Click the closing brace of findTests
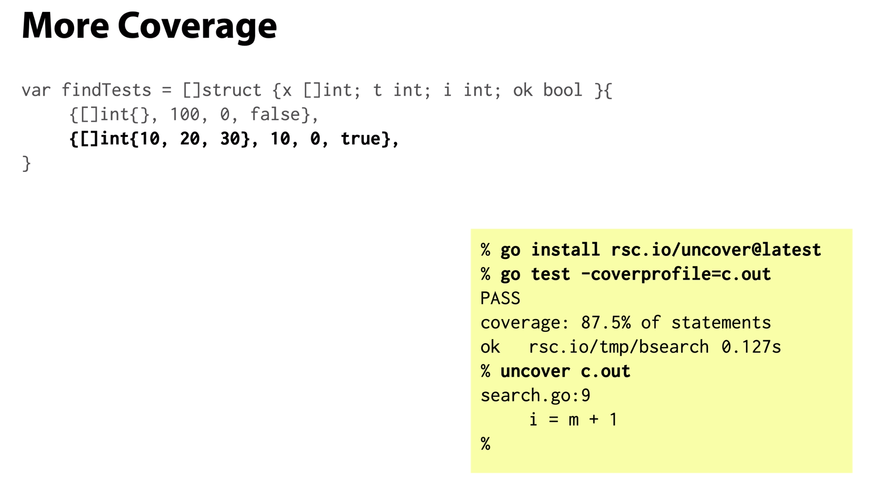 26,164
